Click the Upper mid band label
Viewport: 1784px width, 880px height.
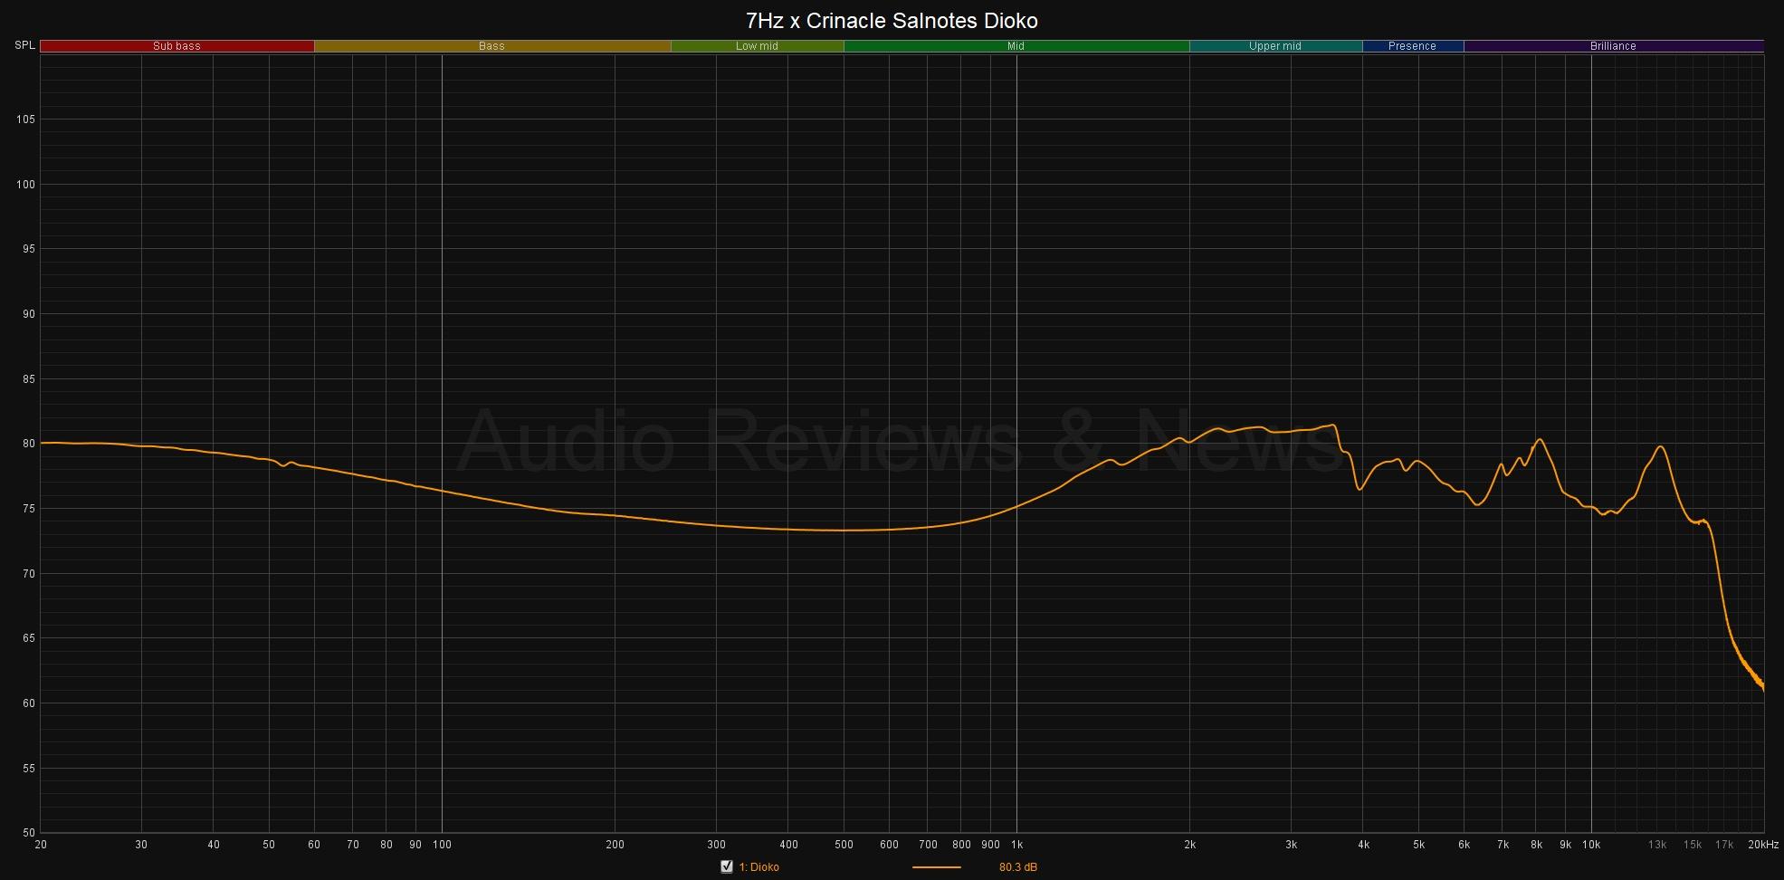point(1274,46)
